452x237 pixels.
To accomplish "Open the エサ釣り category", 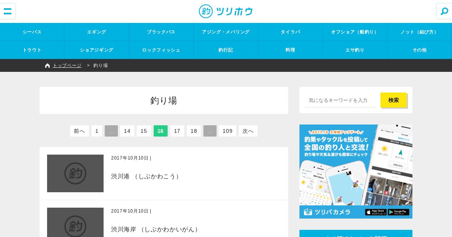I will [x=355, y=50].
